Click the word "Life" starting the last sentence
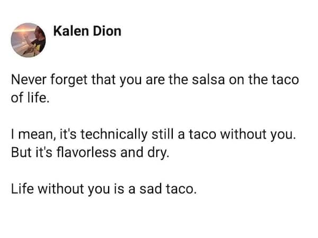The width and height of the screenshot is (318, 238). click(x=22, y=188)
